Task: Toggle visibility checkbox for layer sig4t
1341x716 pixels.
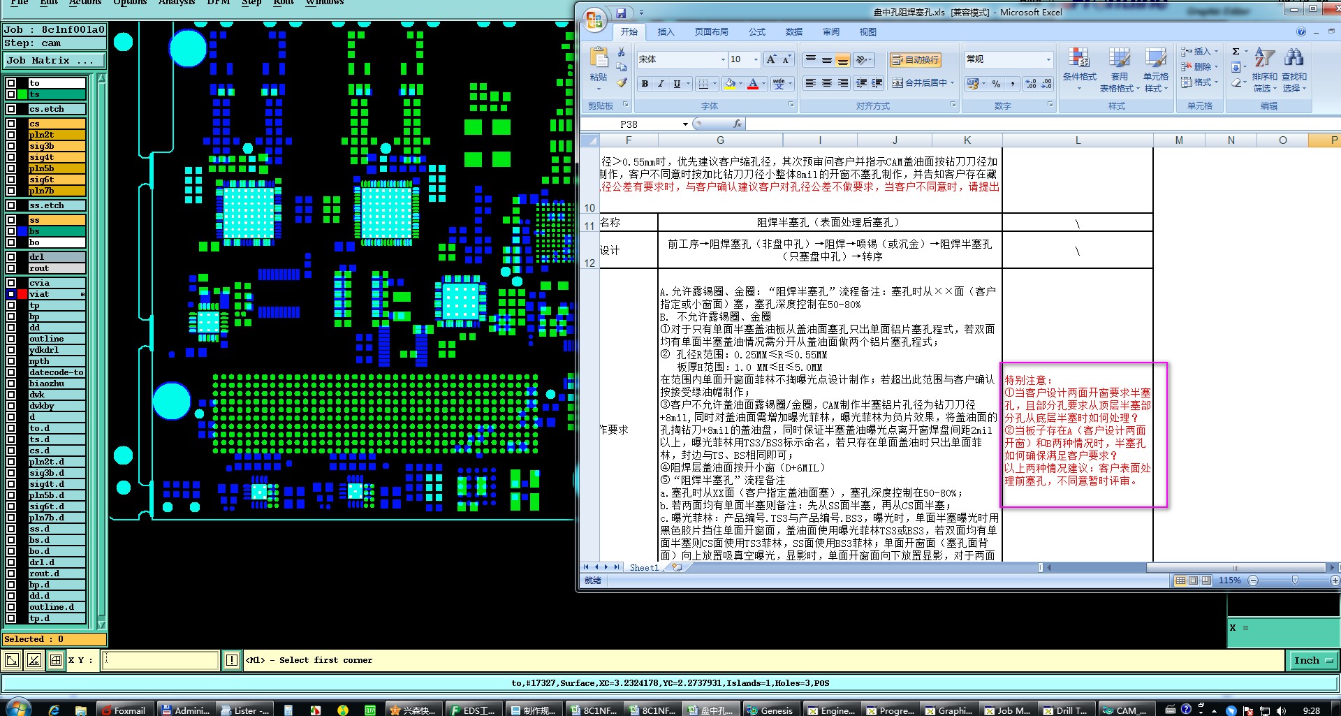Action: [x=11, y=157]
